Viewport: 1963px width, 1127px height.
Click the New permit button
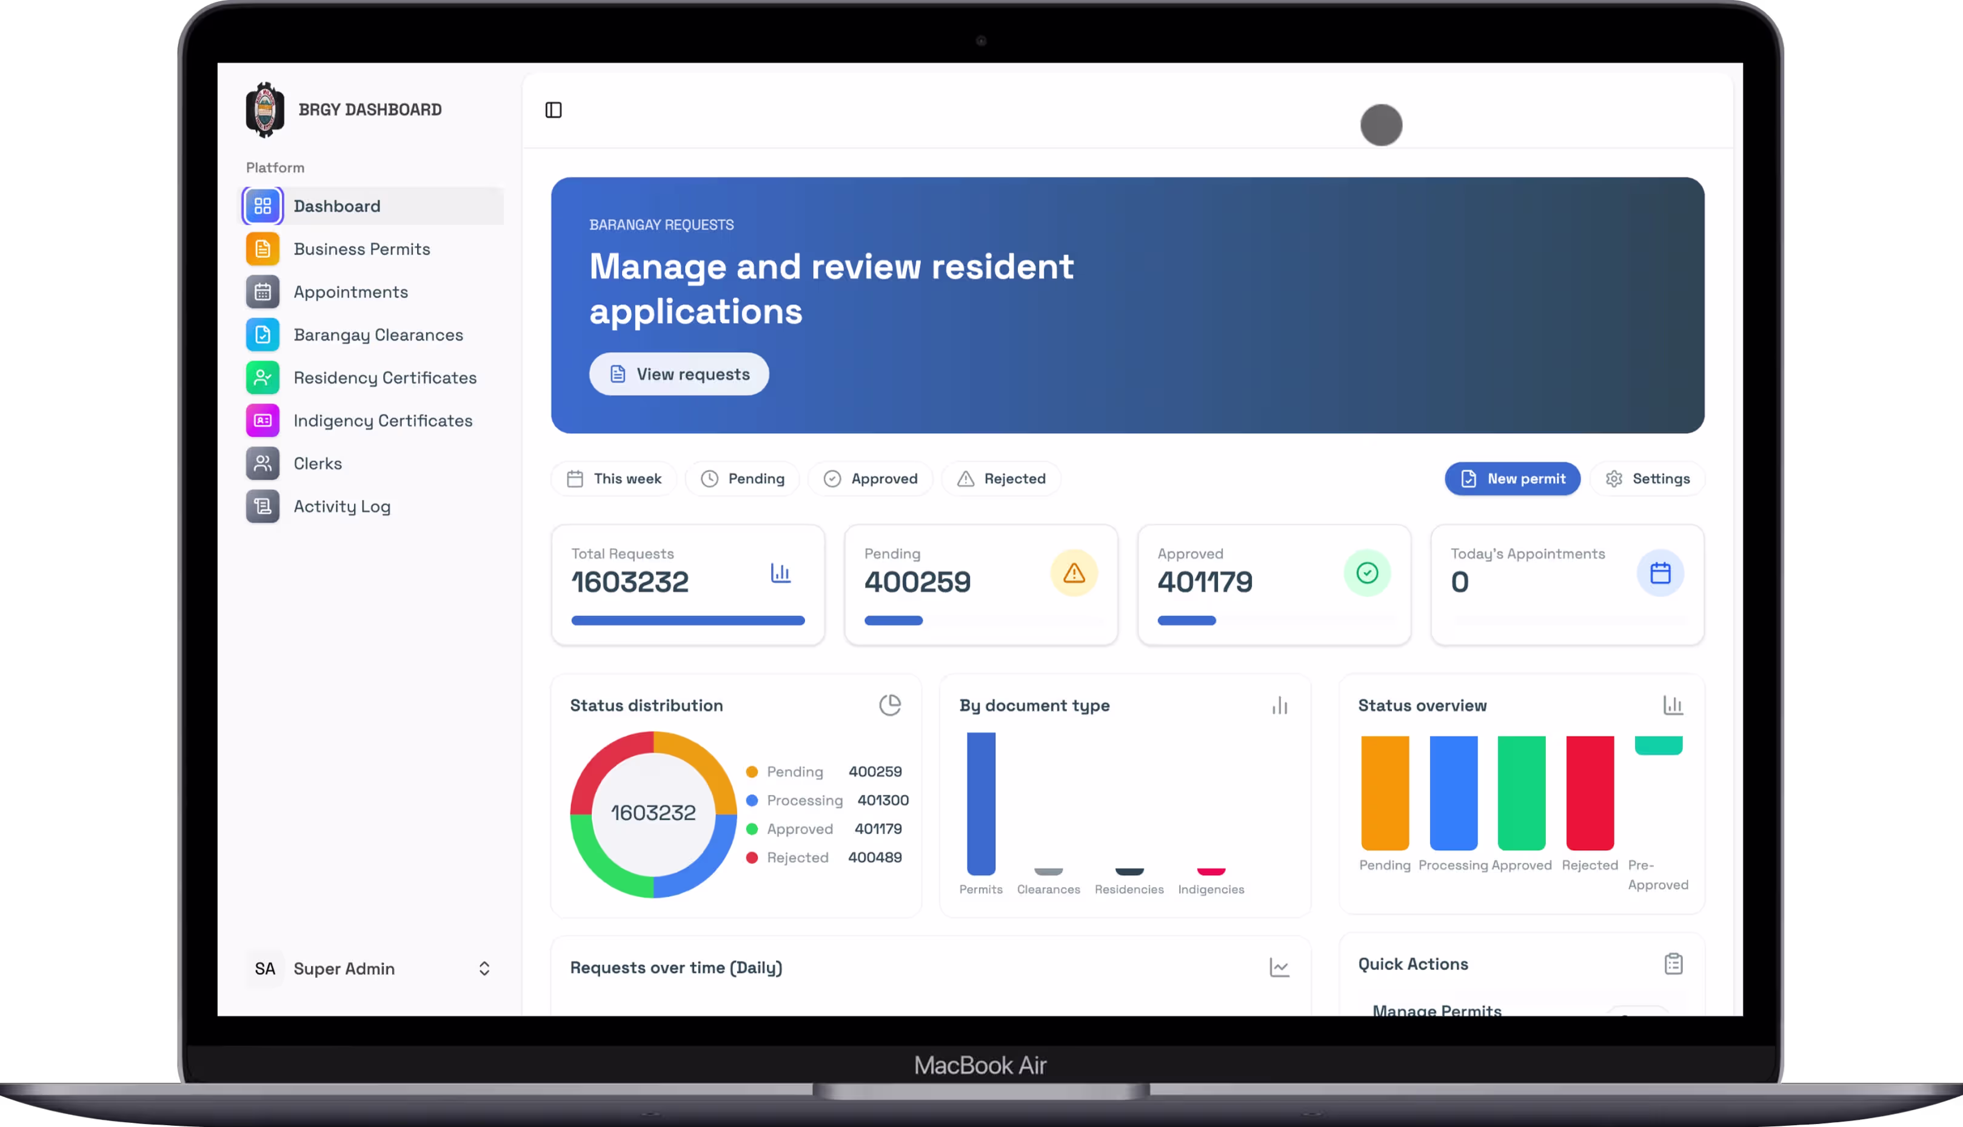coord(1513,479)
